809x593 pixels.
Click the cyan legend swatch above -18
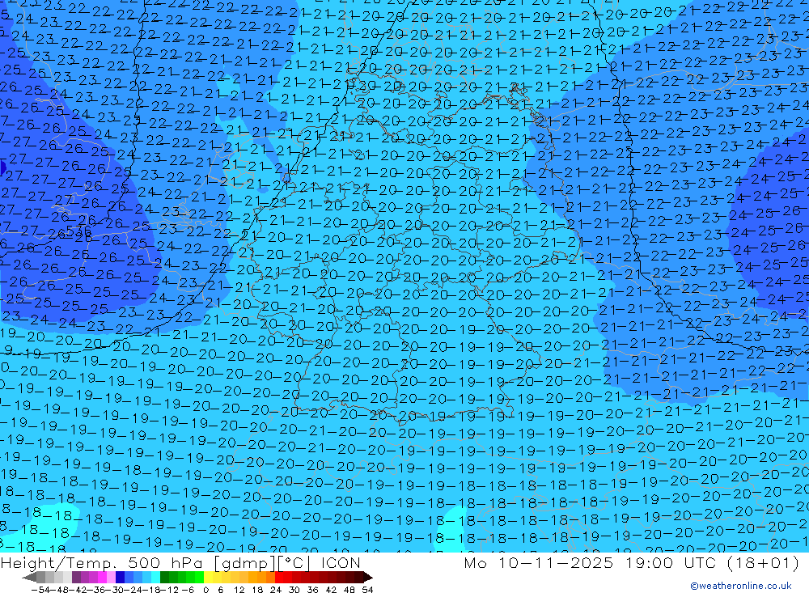tap(155, 577)
